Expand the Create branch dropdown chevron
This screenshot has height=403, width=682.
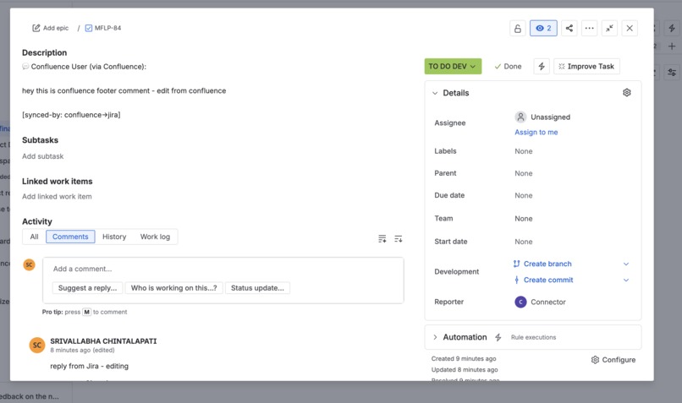[626, 264]
